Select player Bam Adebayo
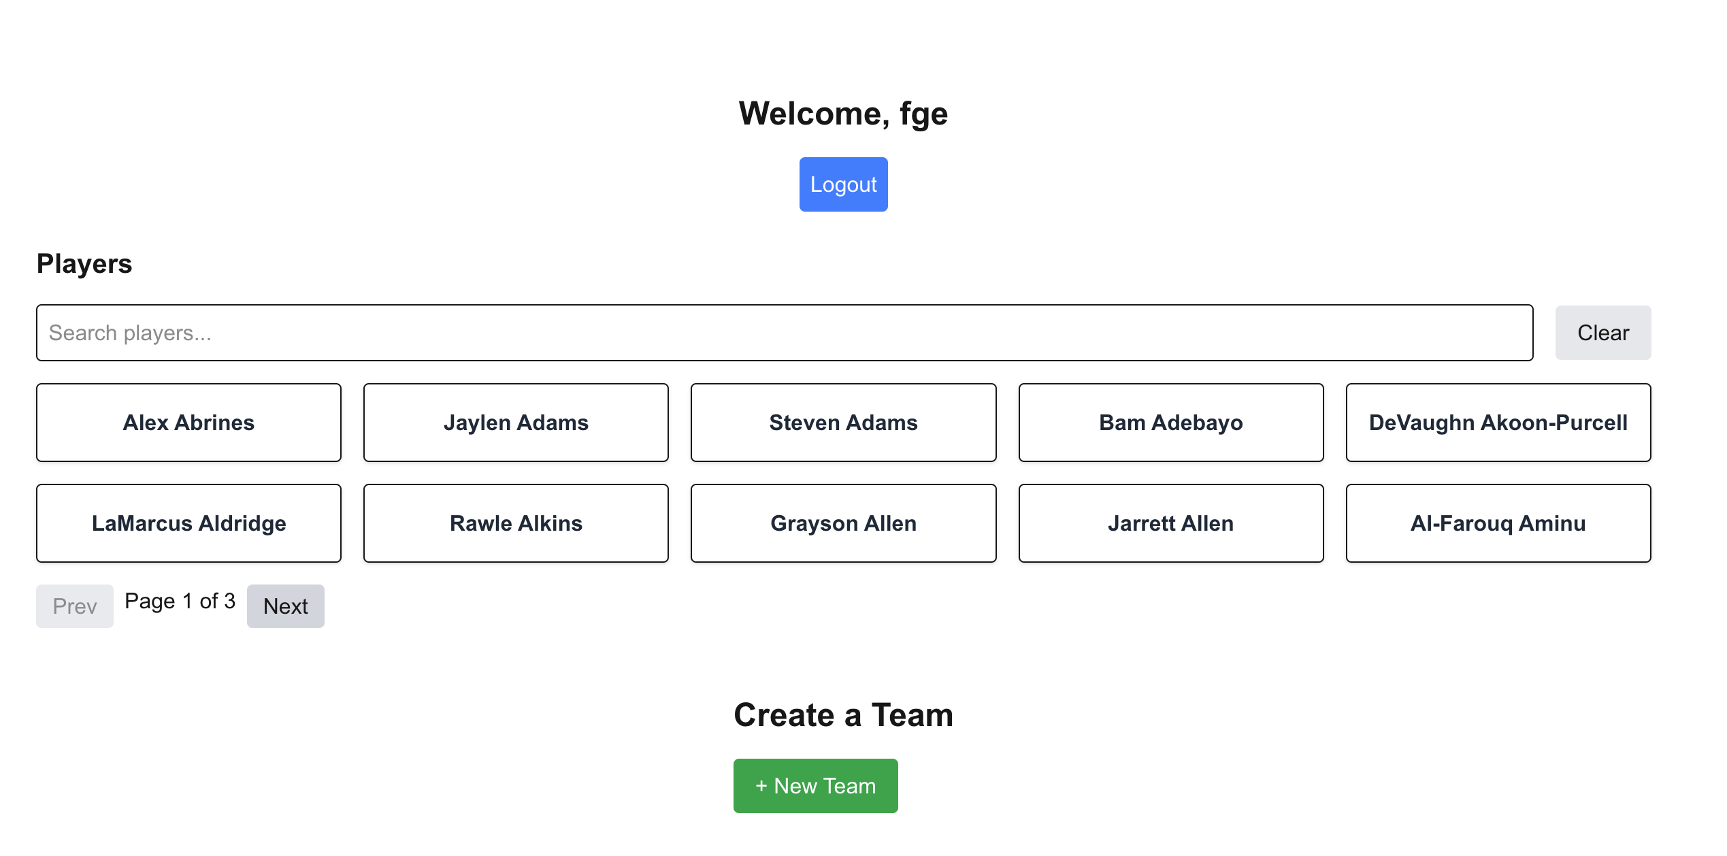 (x=1170, y=422)
